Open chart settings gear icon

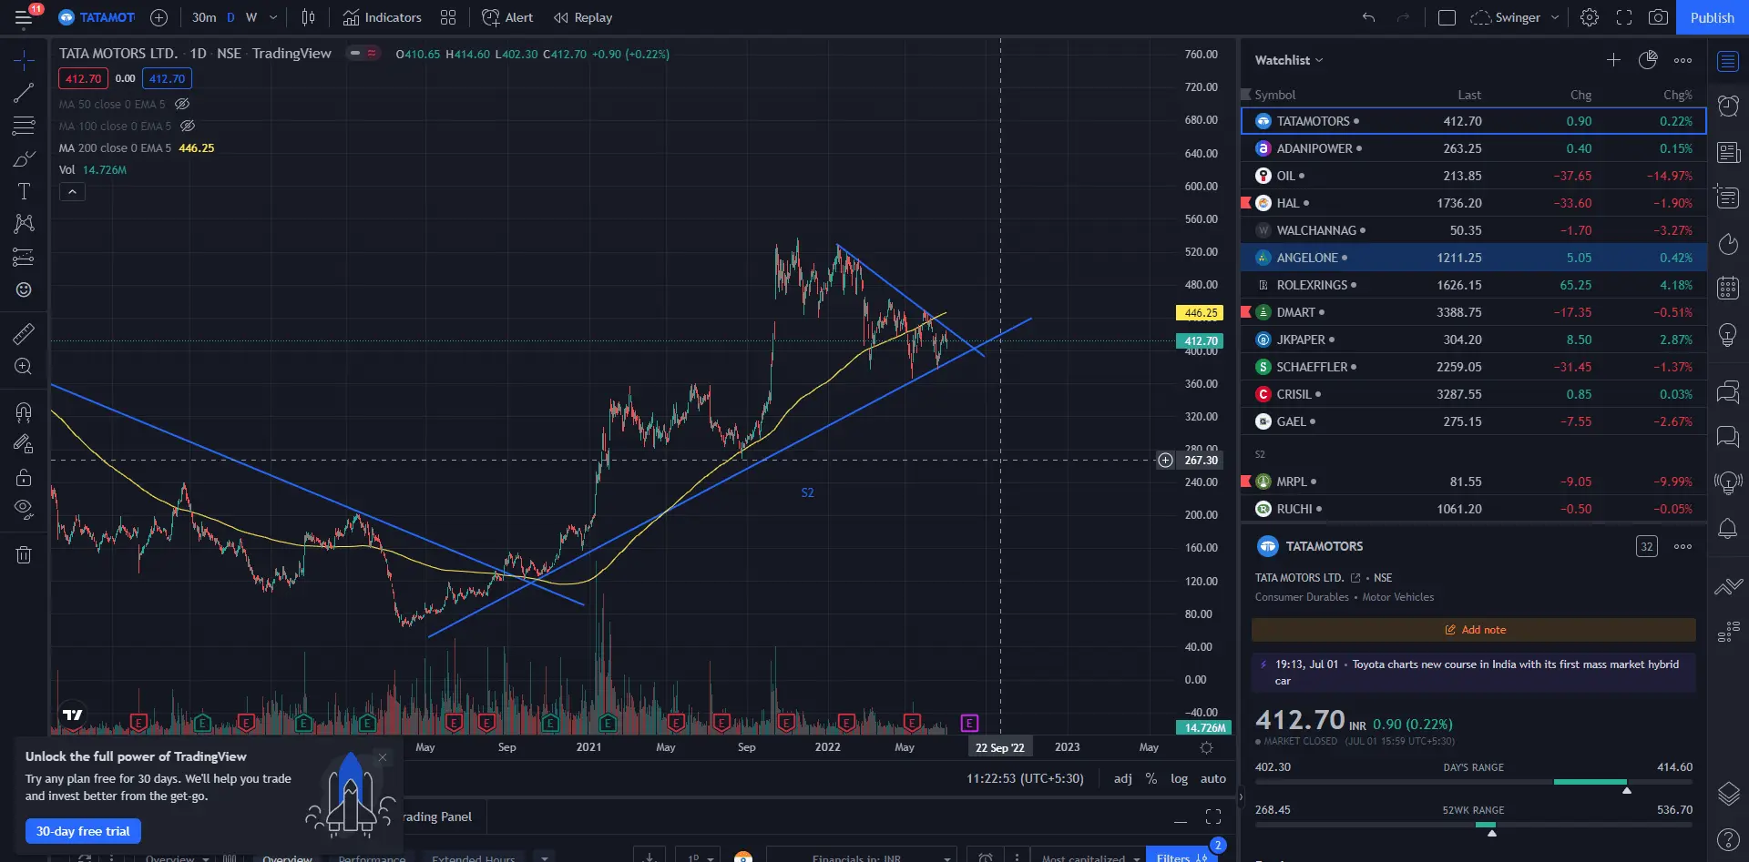[1590, 17]
